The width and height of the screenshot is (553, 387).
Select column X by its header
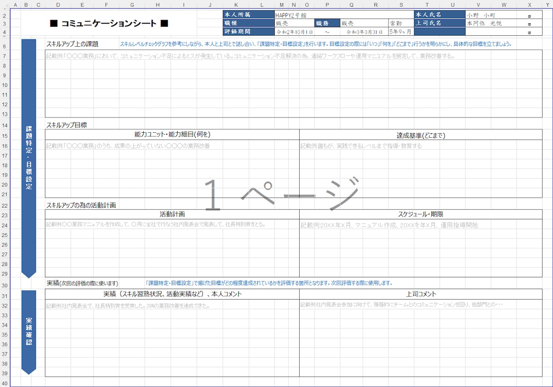click(529, 5)
